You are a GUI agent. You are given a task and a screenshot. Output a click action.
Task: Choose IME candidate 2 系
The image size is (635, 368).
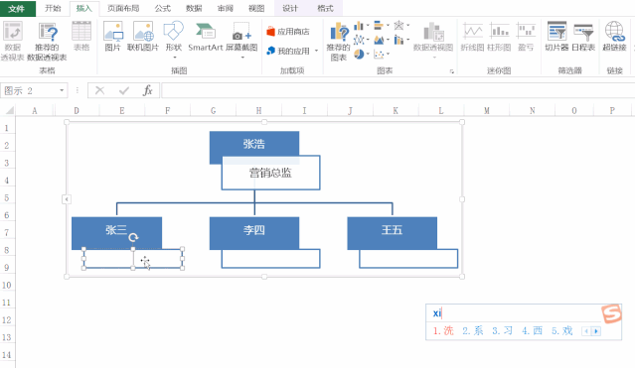click(473, 330)
